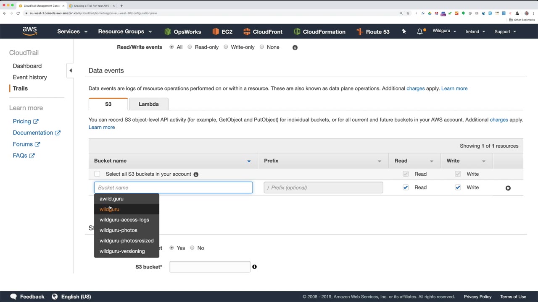Choose wildguru-versioning bucket suggestion
Screen dimensions: 538x302
tap(127, 251)
